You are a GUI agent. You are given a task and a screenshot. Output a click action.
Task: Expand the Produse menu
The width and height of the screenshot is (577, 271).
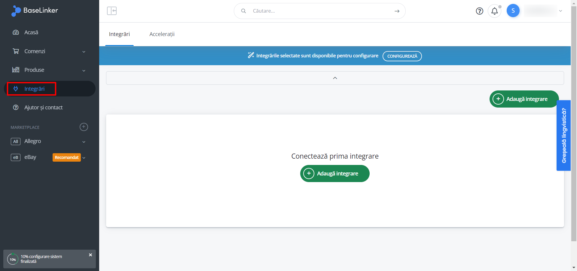[84, 70]
